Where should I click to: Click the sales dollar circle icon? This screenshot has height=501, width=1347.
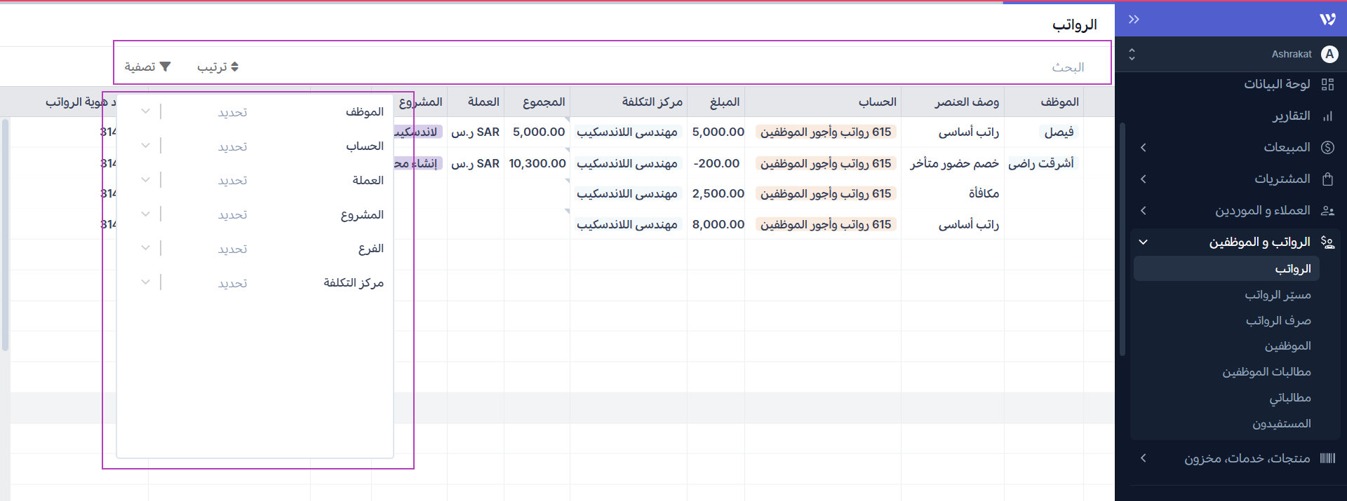(1327, 147)
